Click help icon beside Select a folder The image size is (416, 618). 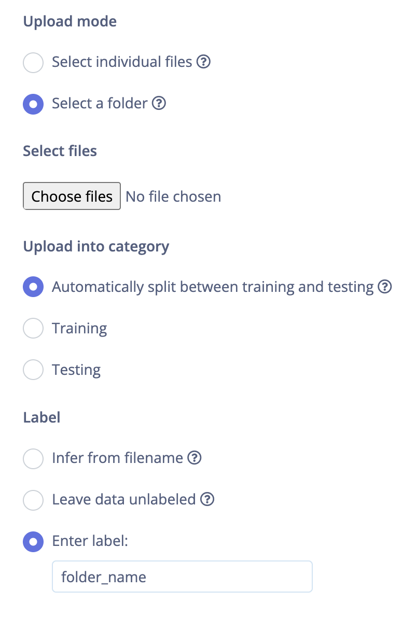pyautogui.click(x=159, y=104)
